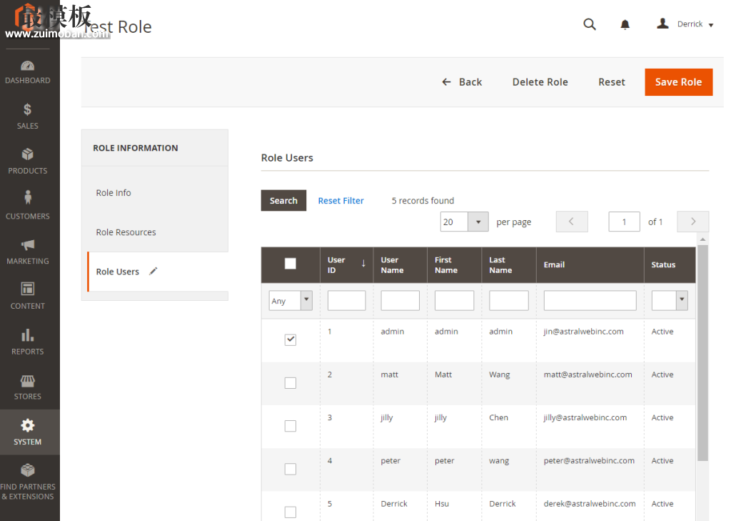The height and width of the screenshot is (521, 731).
Task: Click the jilly@astralwebinc.com email cell
Action: click(585, 417)
